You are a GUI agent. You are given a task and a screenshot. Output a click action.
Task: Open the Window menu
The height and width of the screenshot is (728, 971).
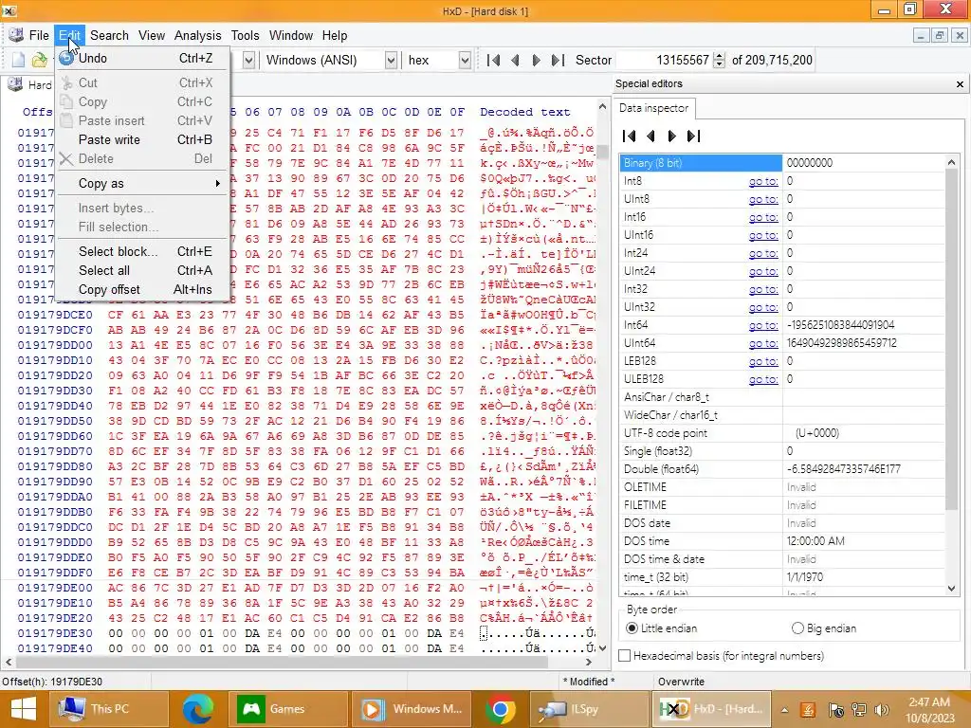coord(291,35)
